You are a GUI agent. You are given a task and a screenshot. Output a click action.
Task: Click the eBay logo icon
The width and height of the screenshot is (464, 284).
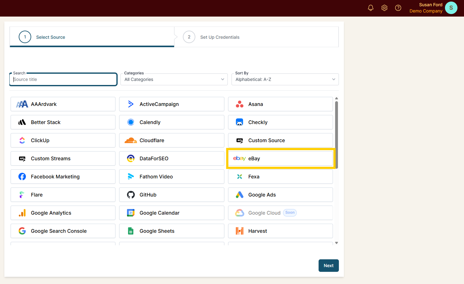point(240,158)
